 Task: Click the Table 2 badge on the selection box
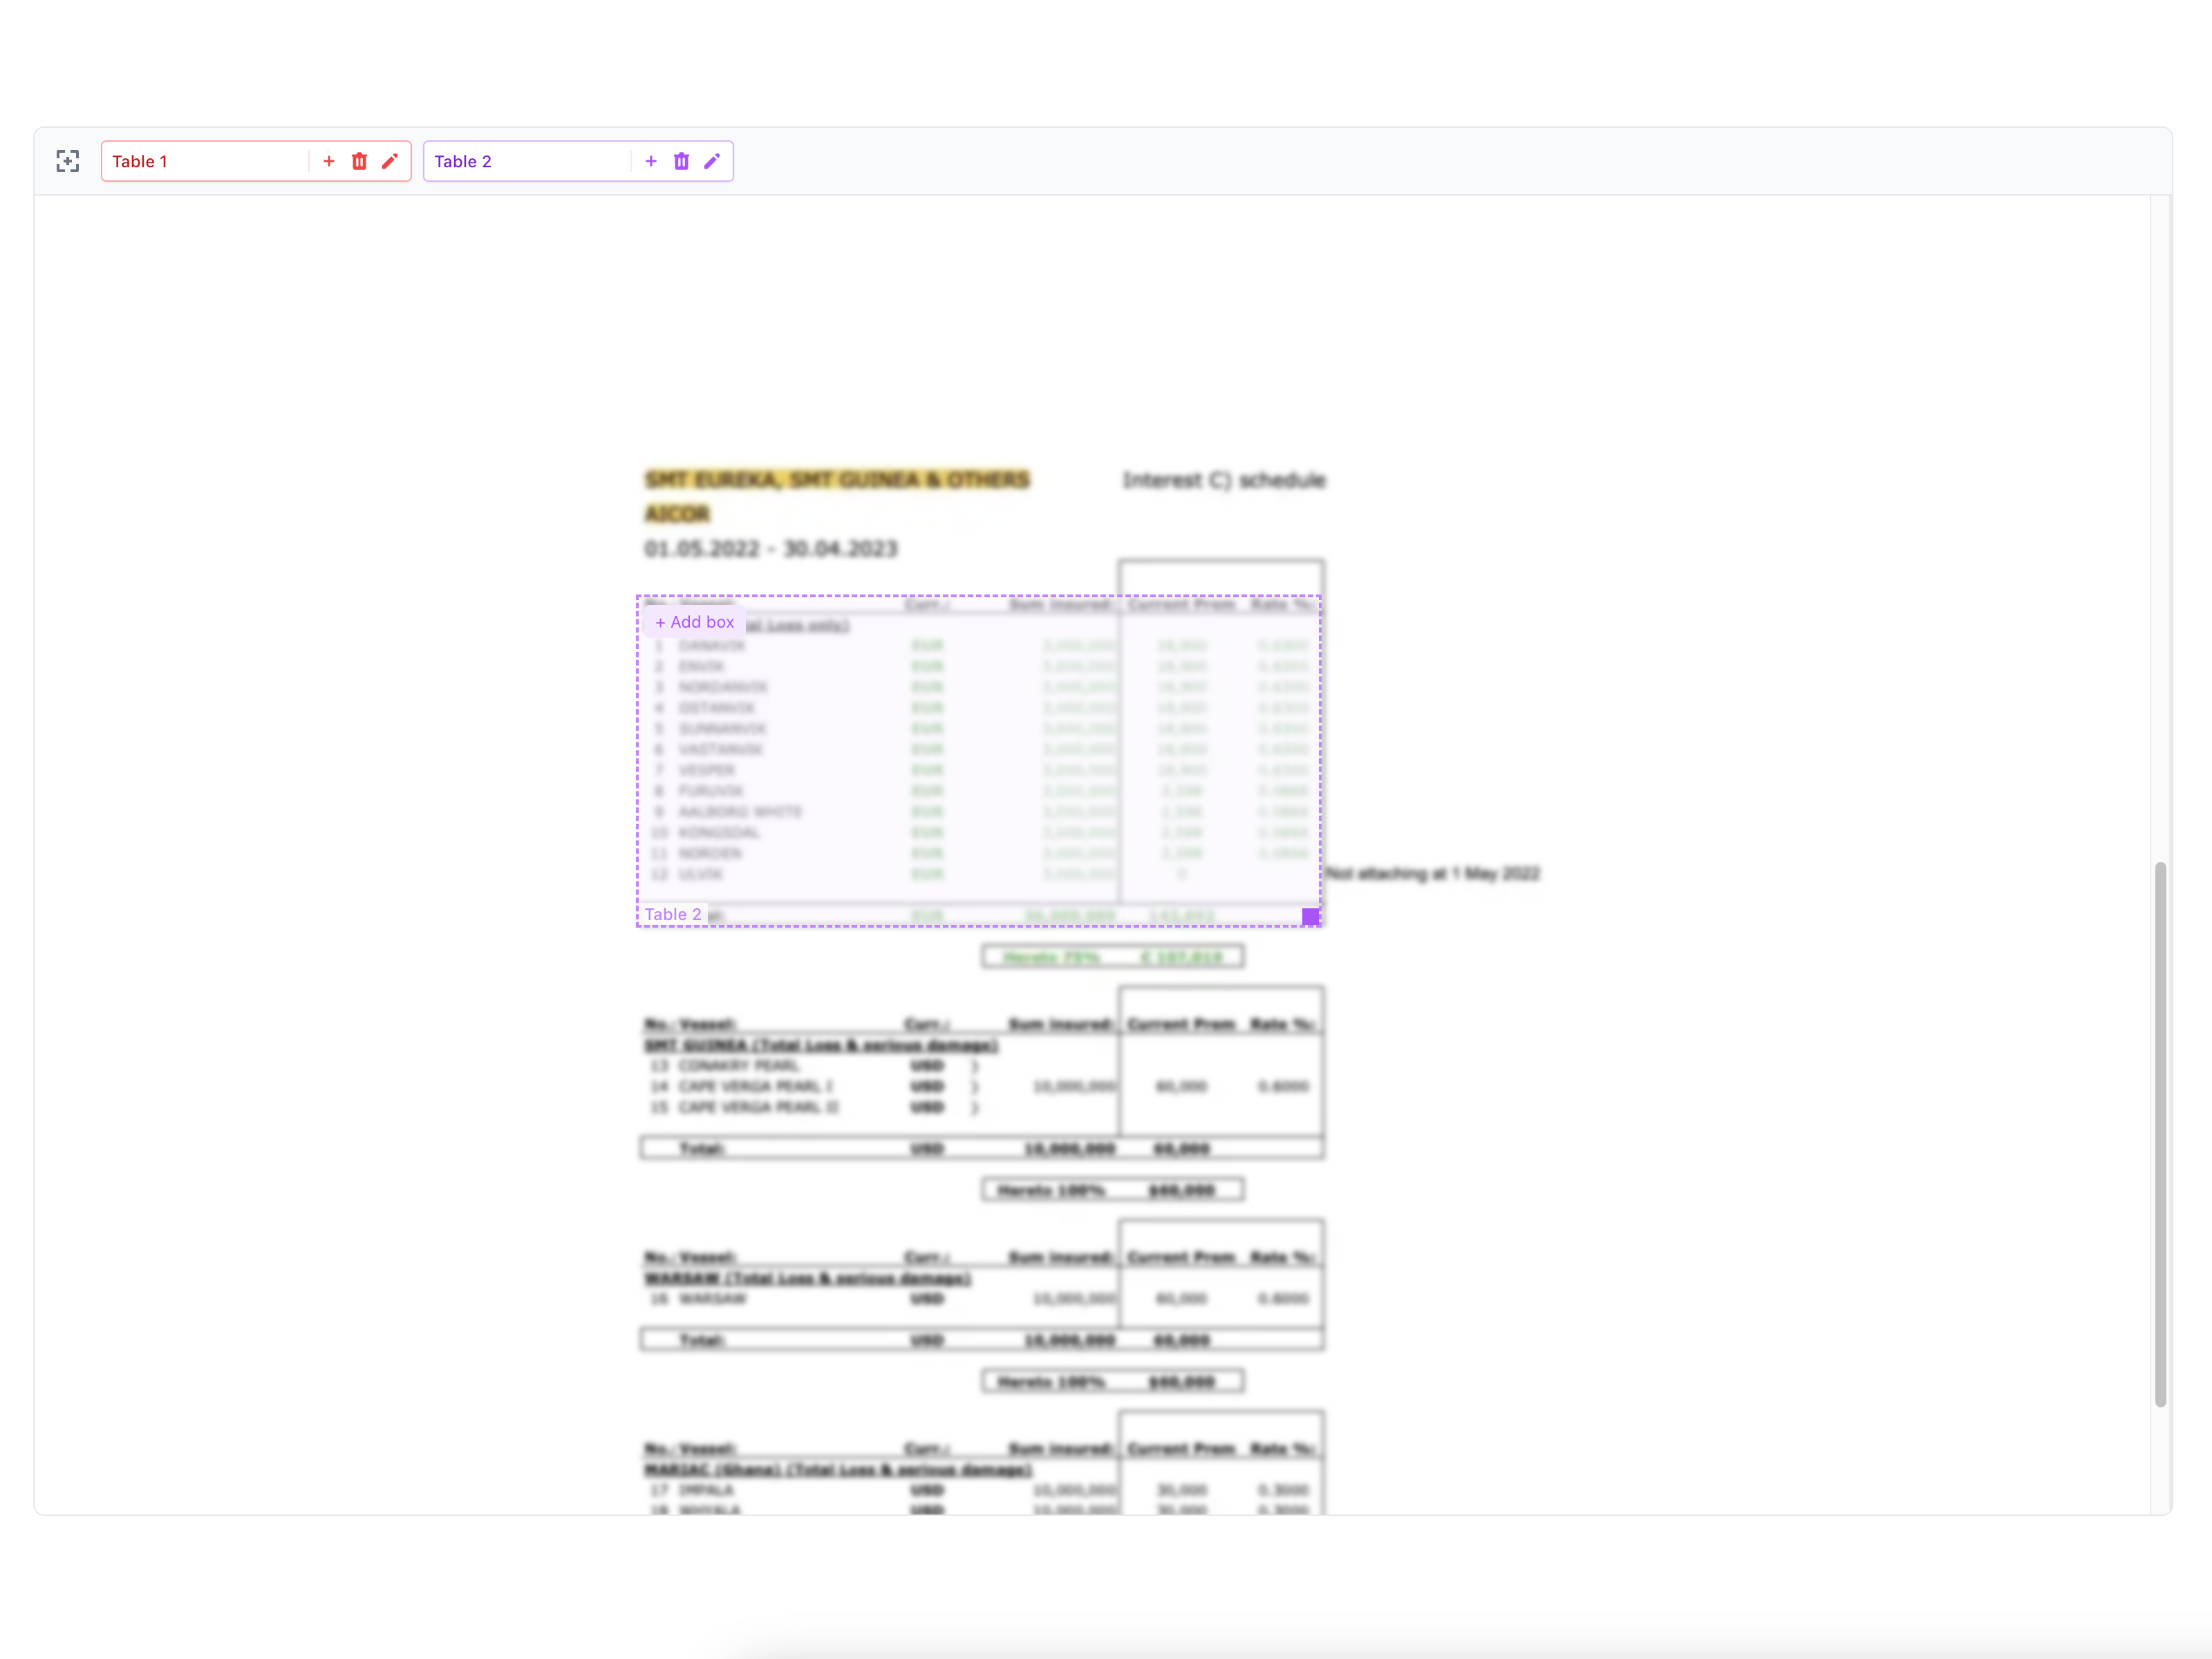point(674,913)
